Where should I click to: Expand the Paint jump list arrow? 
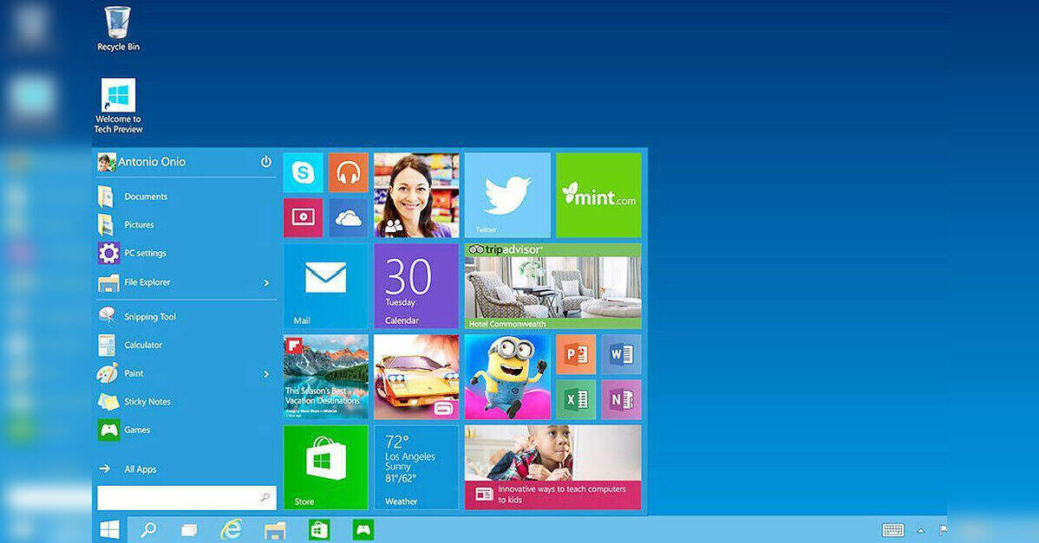tap(266, 374)
